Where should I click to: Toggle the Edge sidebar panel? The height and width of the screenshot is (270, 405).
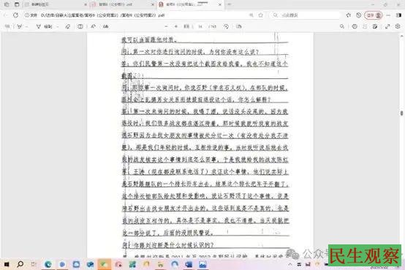click(398, 15)
